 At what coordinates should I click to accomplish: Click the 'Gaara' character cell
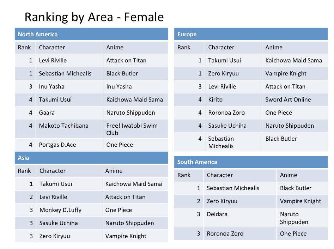coord(47,113)
